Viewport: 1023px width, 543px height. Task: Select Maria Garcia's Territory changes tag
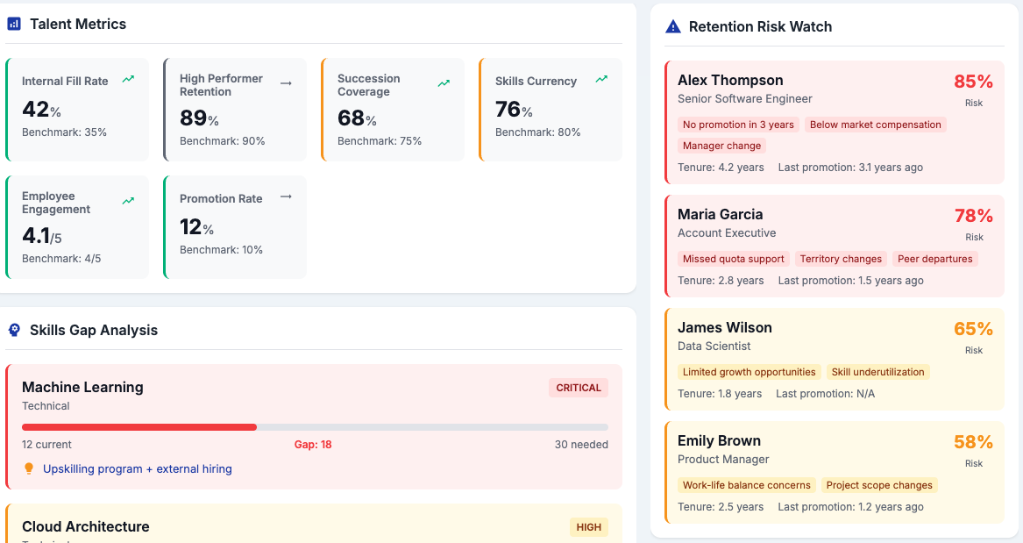pyautogui.click(x=841, y=259)
